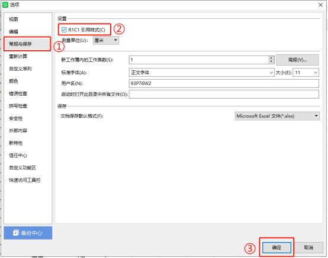Open the 备份中心 backup center
Screen dimensions: 328x258
point(28,233)
